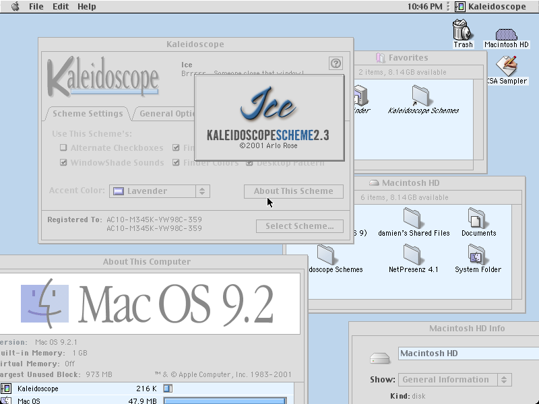The height and width of the screenshot is (404, 539).
Task: Click the Kaleidoscope help question mark button
Action: (336, 63)
